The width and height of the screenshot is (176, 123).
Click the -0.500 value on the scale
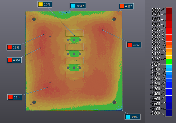(x=155, y=99)
